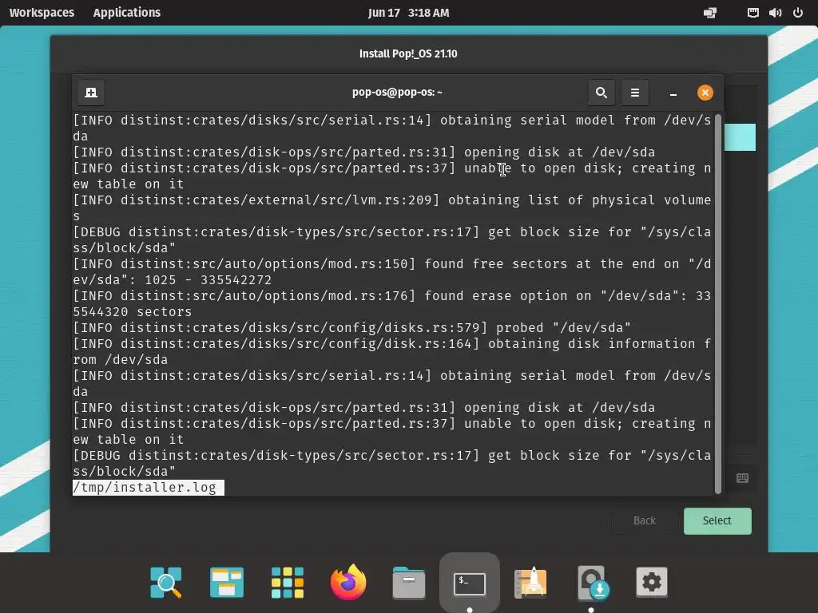Launch the search magnifier dock icon
Screen dimensions: 818x613
click(166, 582)
